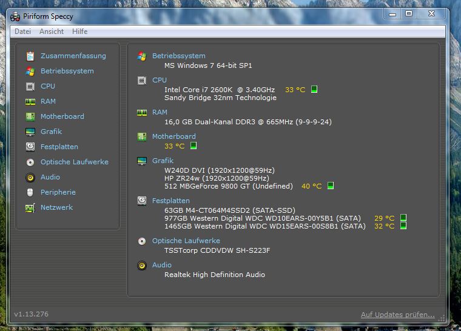The width and height of the screenshot is (461, 331).
Task: Click the HP ZR24w display line
Action: 217,178
